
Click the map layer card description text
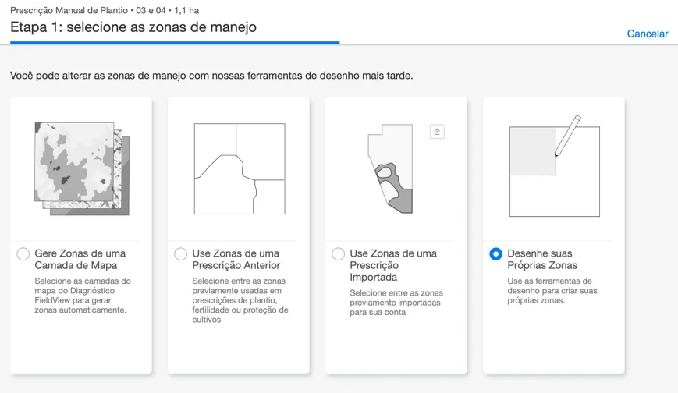point(83,296)
